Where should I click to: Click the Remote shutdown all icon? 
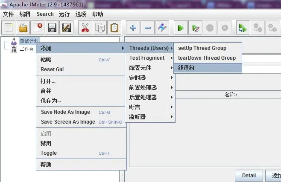pos(272,28)
